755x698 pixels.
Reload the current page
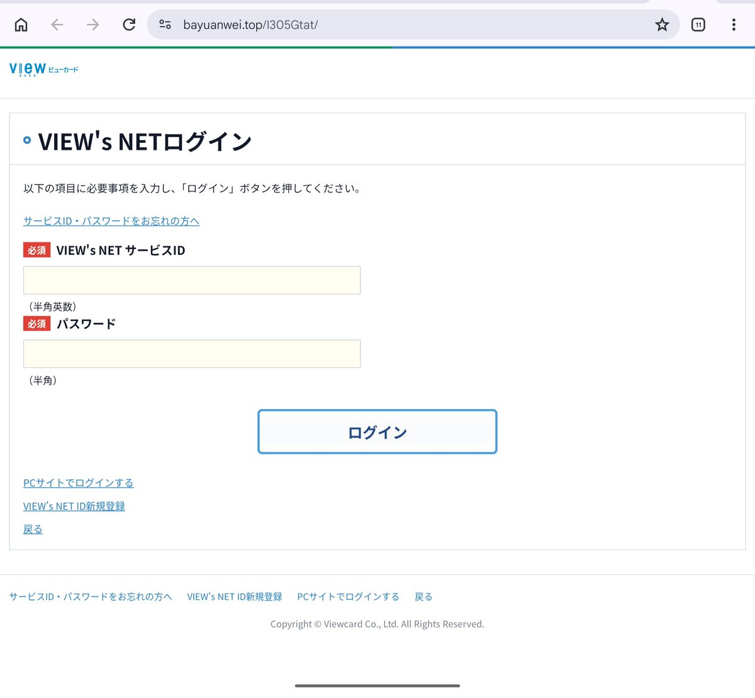coord(129,25)
